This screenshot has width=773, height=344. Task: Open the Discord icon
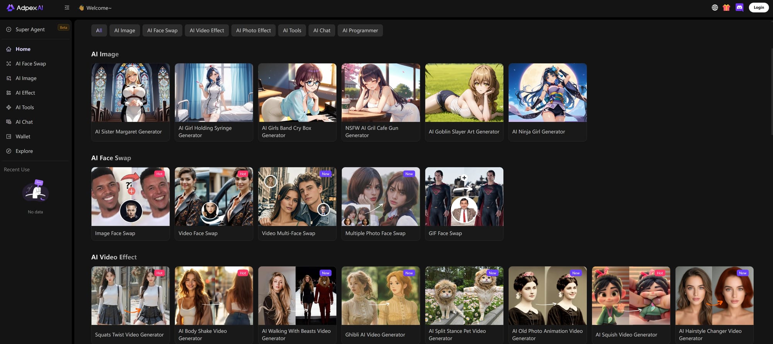coord(739,7)
